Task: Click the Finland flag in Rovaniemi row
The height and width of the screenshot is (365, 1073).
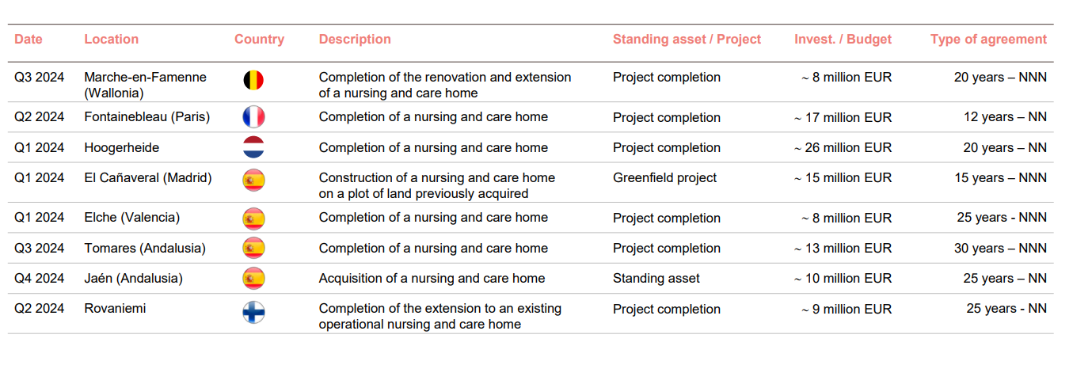Action: 253,313
